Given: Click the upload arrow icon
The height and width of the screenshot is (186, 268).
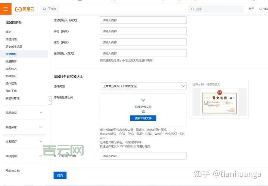Looking at the screenshot, I should [143, 100].
